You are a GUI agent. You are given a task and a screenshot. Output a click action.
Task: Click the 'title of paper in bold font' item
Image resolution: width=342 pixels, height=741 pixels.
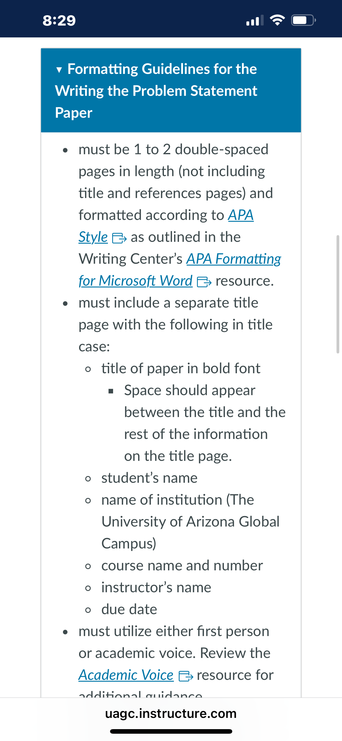181,368
